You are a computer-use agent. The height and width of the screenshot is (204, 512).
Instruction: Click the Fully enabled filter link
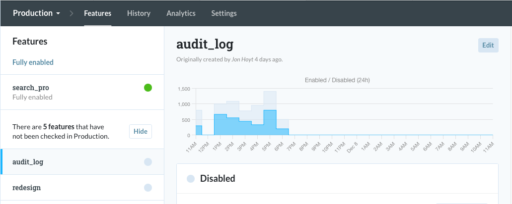[33, 62]
